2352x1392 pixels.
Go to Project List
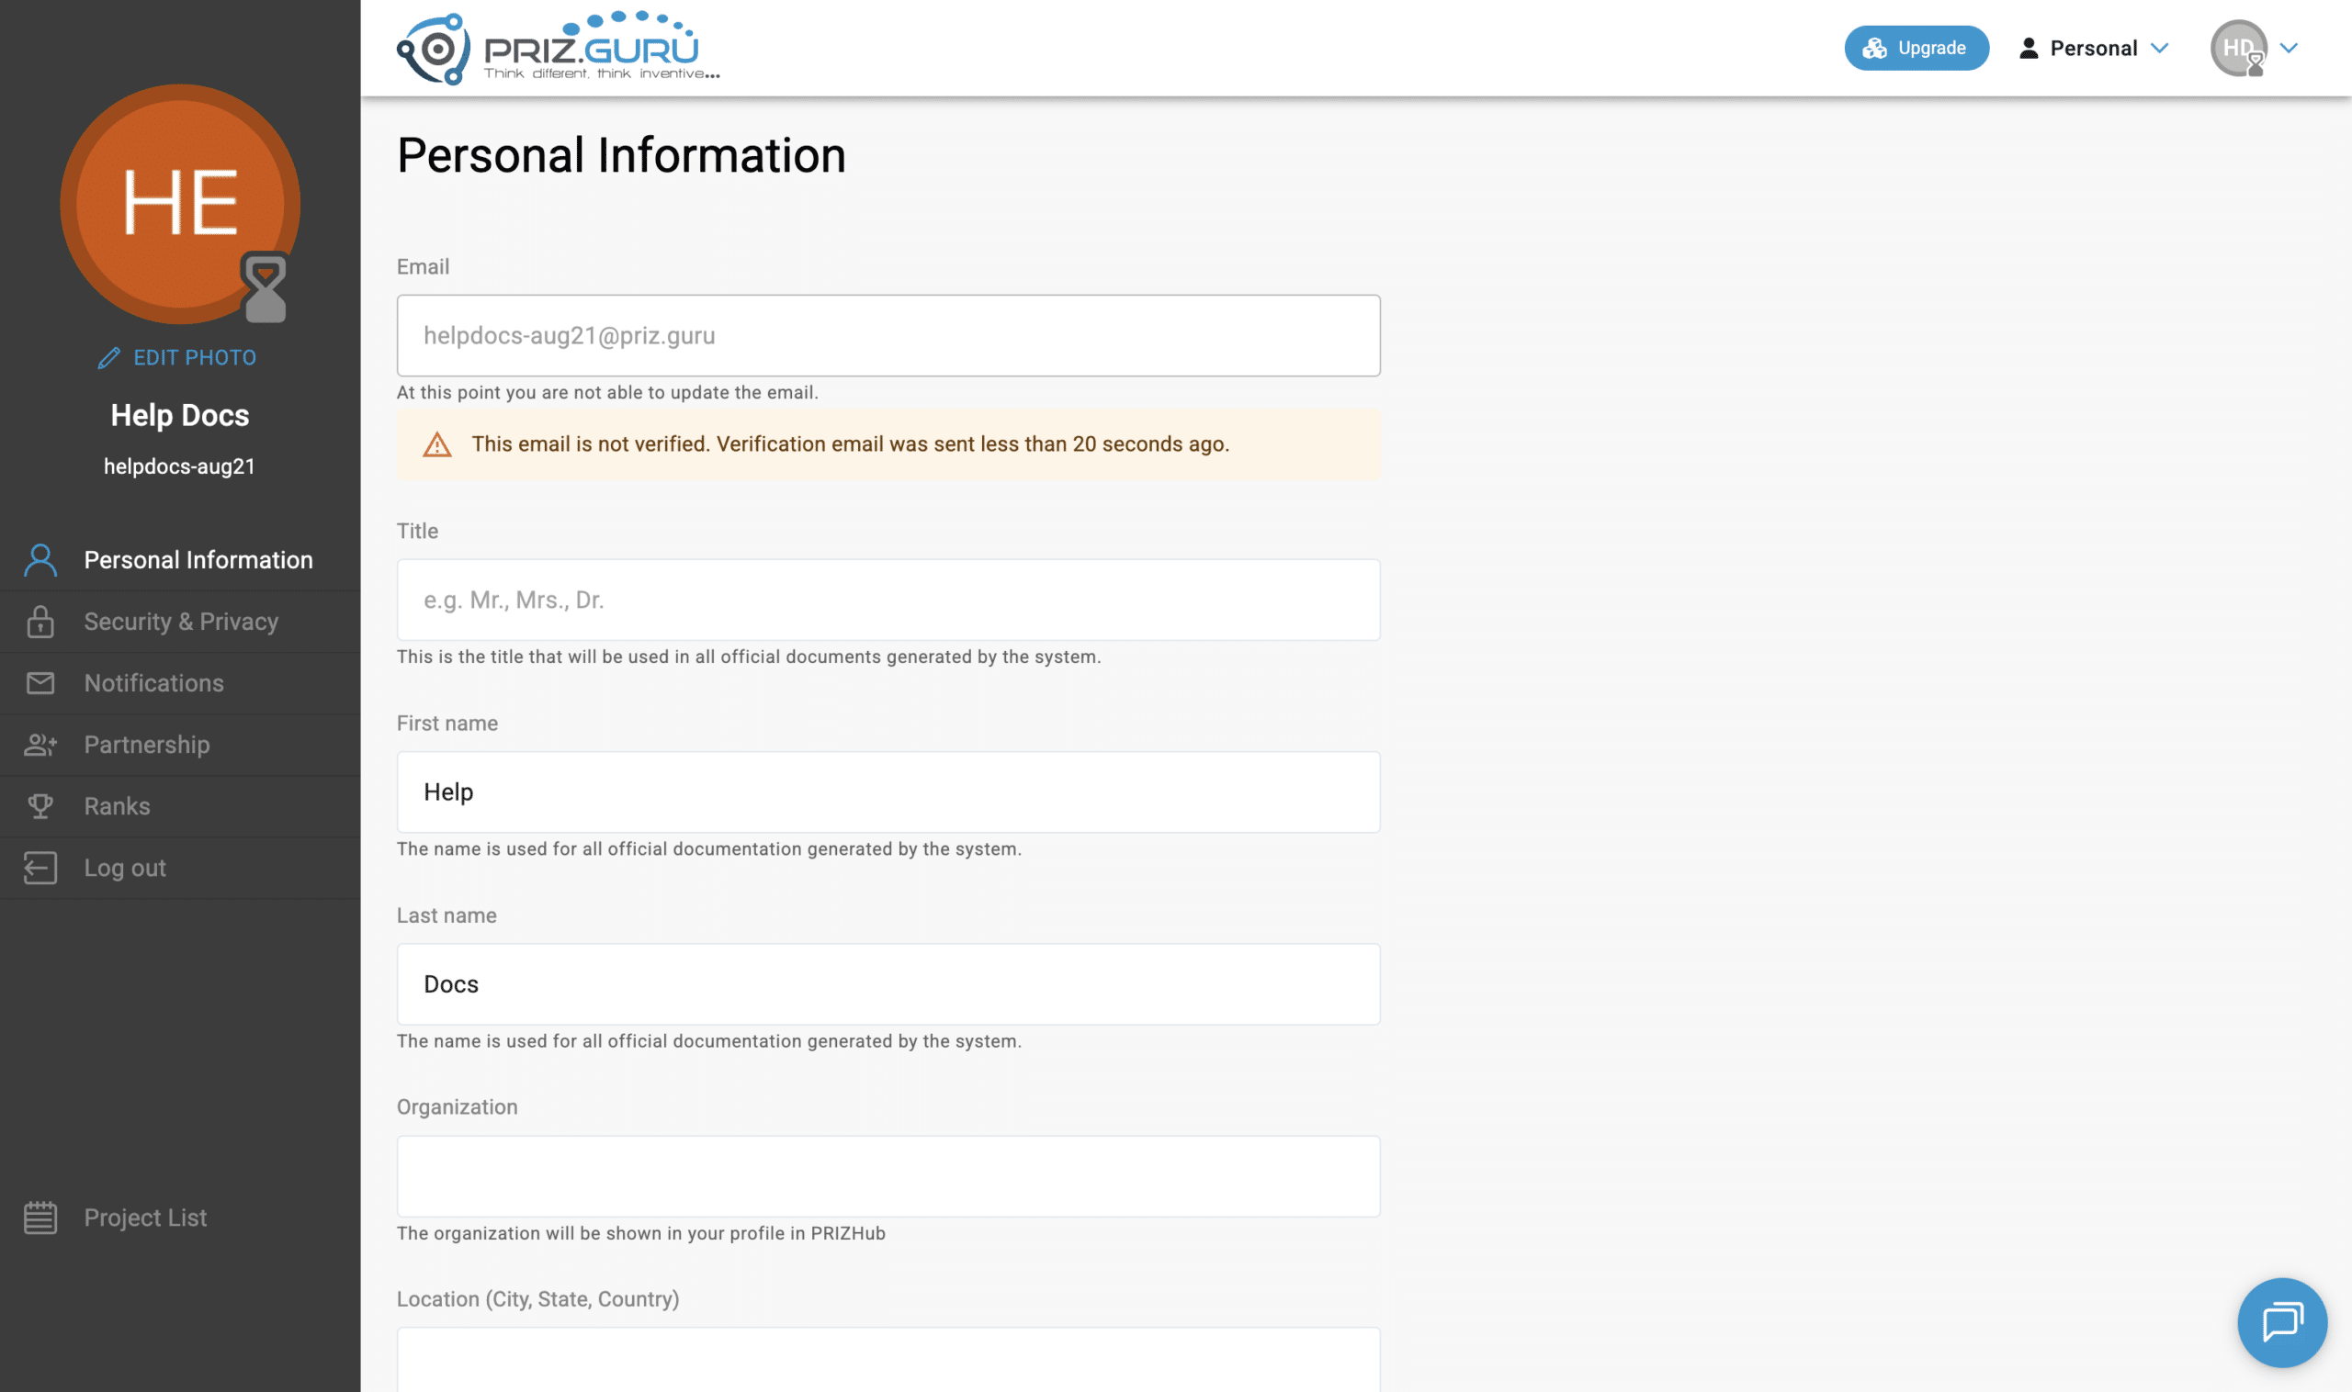click(x=180, y=1218)
